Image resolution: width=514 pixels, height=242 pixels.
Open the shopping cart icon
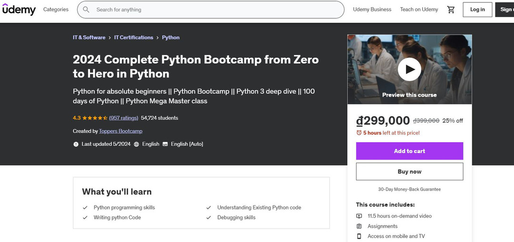451,10
